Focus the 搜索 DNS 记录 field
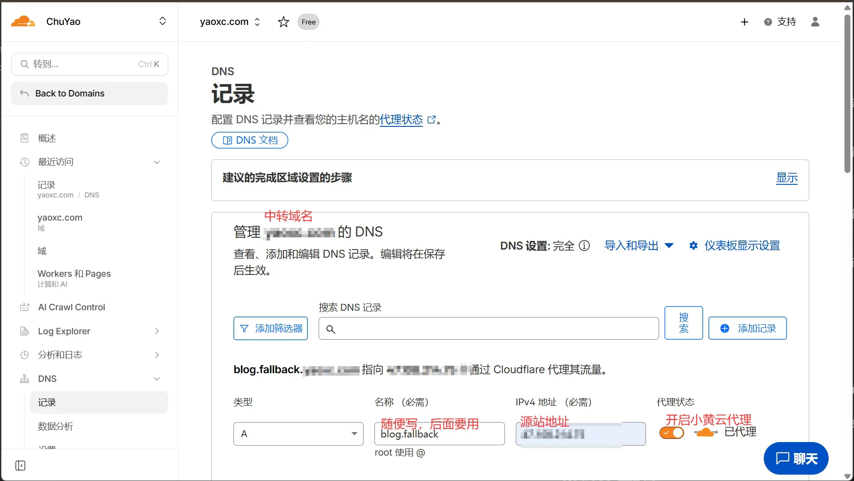 point(489,328)
